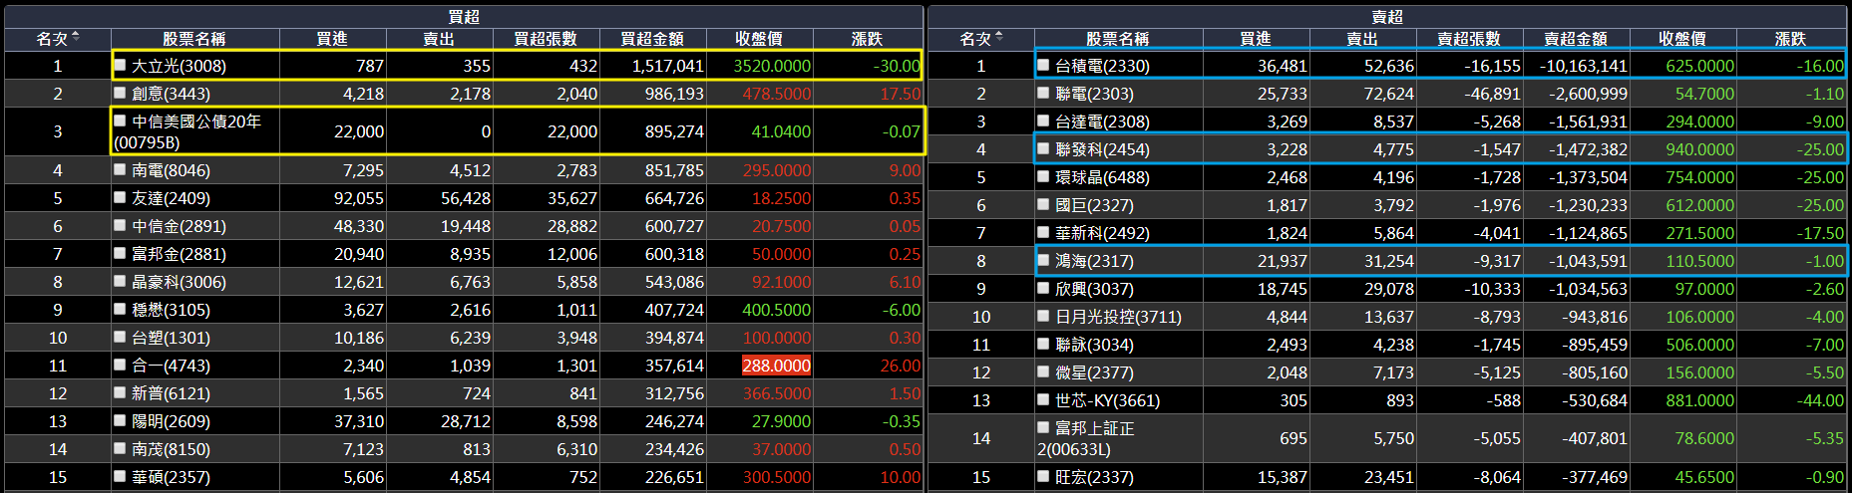Click net-buy amount 895,274

pyautogui.click(x=674, y=131)
